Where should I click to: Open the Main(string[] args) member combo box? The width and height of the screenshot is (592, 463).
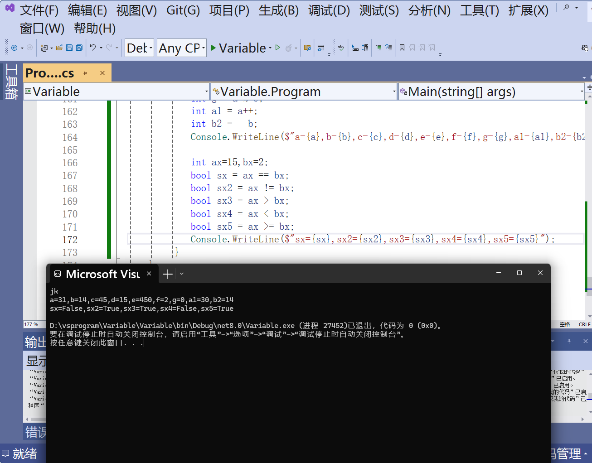pos(491,92)
